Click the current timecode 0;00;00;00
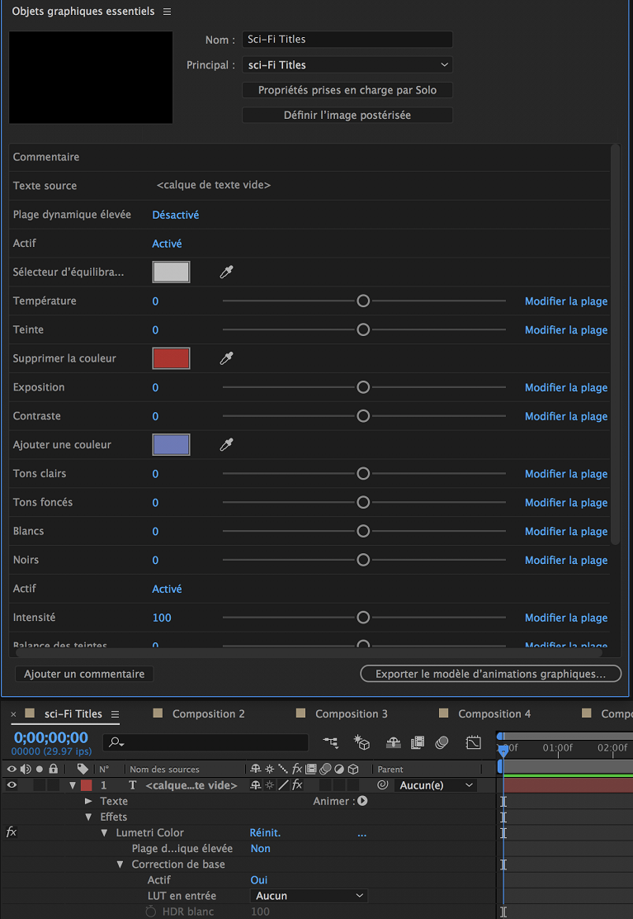The image size is (633, 919). tap(50, 737)
